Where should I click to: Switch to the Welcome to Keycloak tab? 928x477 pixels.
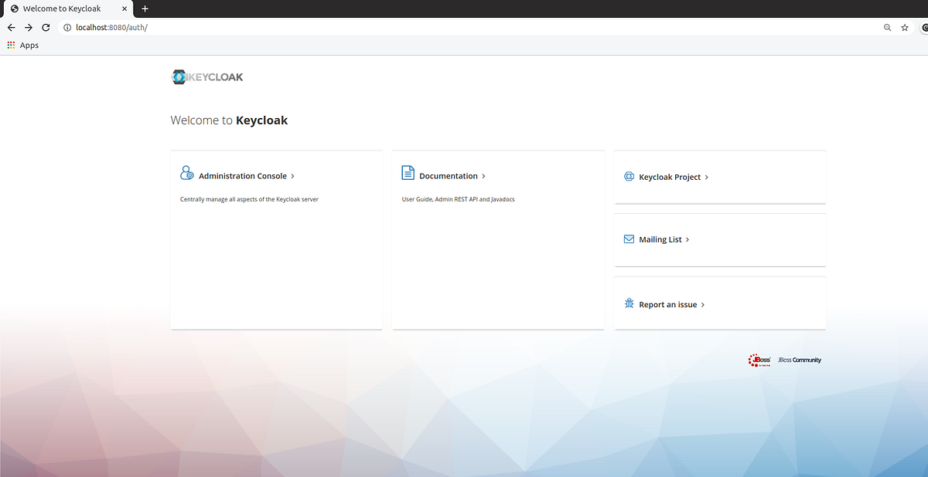(x=62, y=8)
